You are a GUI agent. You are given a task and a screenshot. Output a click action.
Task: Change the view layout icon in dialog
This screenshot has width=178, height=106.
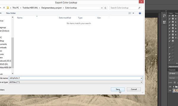[130, 13]
